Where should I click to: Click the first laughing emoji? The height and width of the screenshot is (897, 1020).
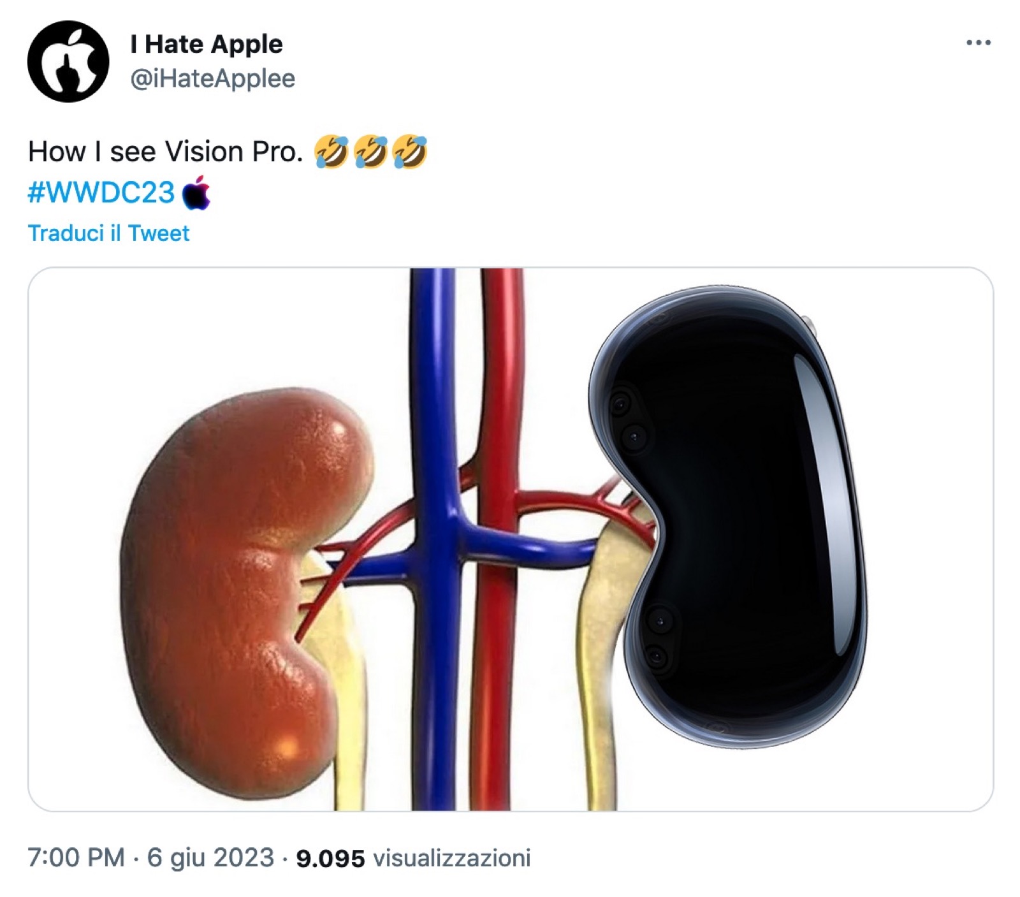(331, 152)
